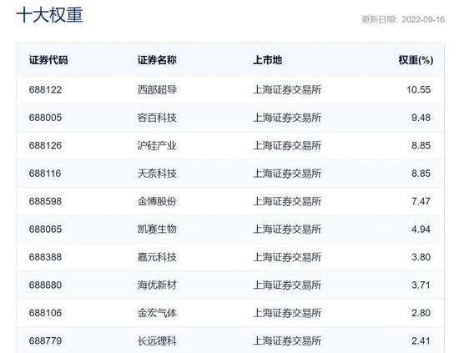This screenshot has width=459, height=353.
Task: Select security code 688680
Action: (45, 285)
